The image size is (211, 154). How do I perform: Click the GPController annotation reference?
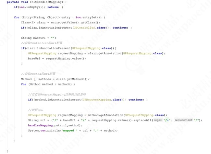[x=84, y=28]
